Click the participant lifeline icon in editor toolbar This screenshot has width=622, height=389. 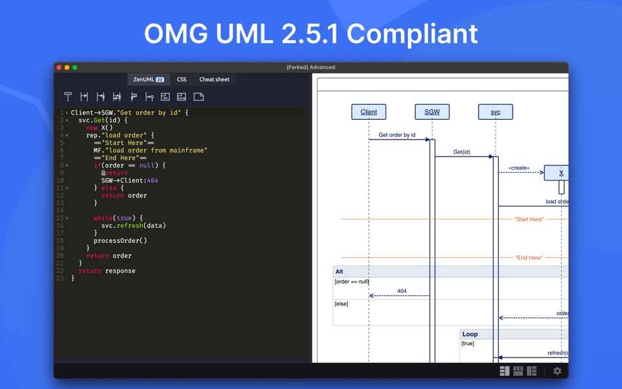68,97
